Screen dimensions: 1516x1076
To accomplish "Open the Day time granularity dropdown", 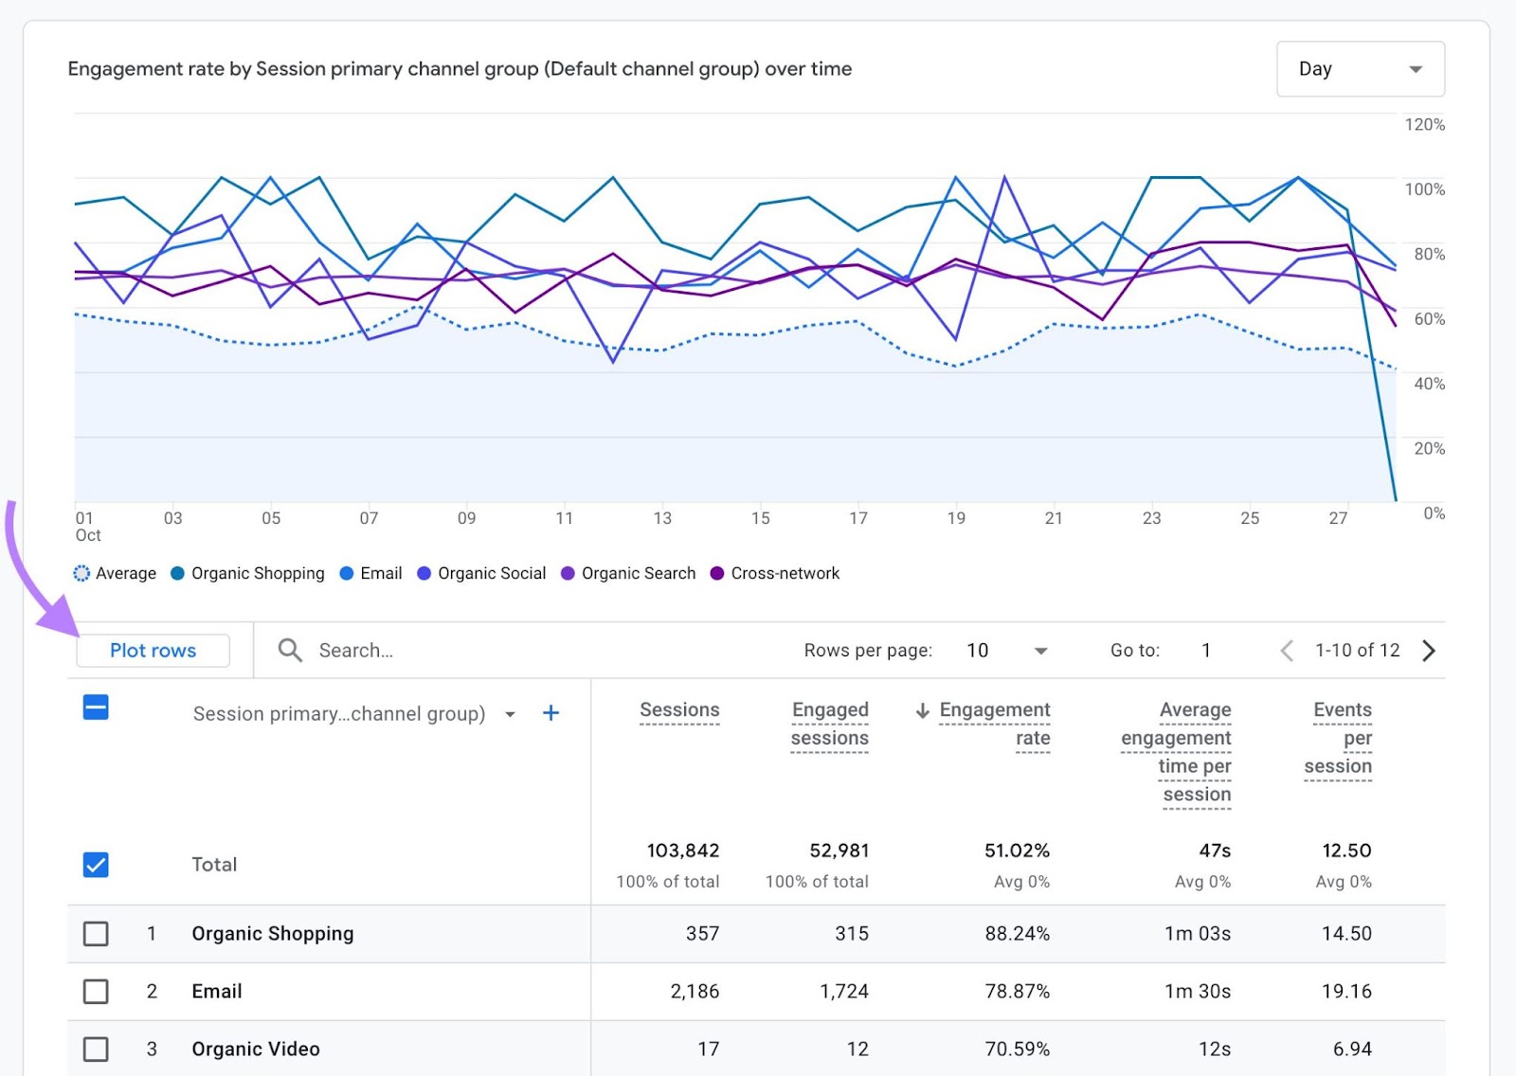I will (x=1360, y=68).
